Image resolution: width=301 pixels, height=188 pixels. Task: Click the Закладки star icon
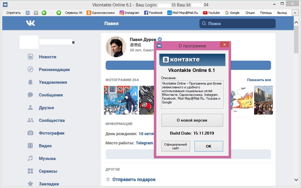pyautogui.click(x=30, y=184)
